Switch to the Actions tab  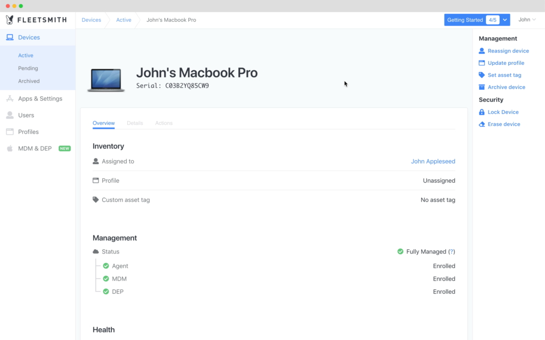click(164, 123)
